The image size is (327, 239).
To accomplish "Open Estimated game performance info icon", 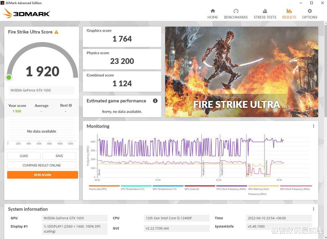I will coord(155,101).
